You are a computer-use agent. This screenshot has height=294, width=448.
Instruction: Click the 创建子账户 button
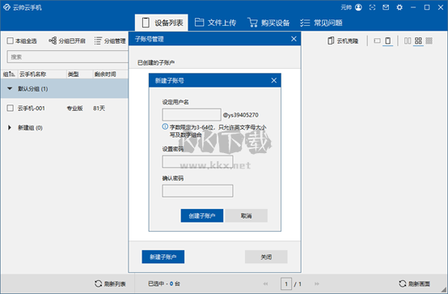click(202, 215)
